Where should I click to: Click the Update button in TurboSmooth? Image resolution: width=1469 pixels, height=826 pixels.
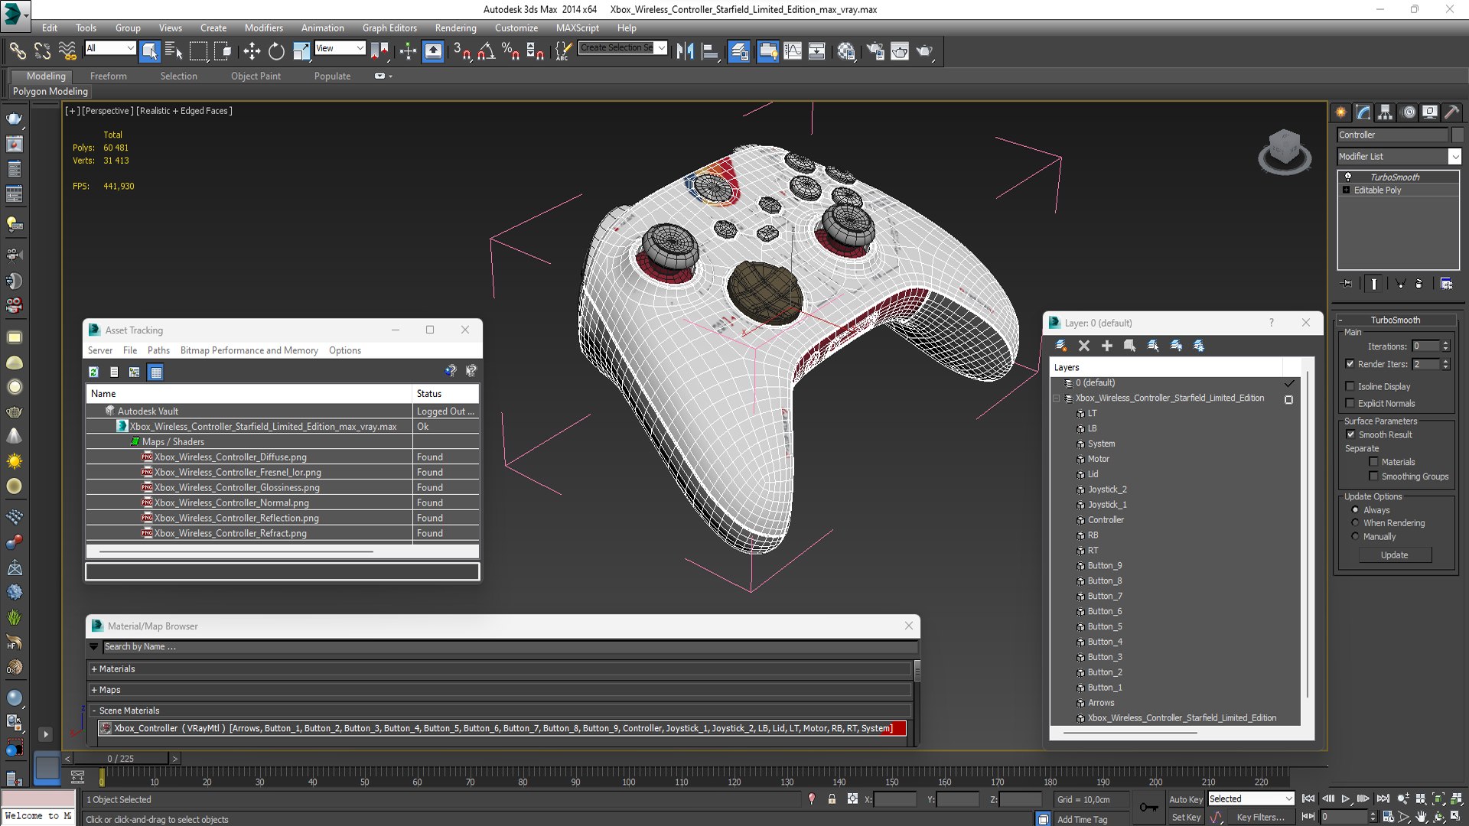coord(1394,555)
